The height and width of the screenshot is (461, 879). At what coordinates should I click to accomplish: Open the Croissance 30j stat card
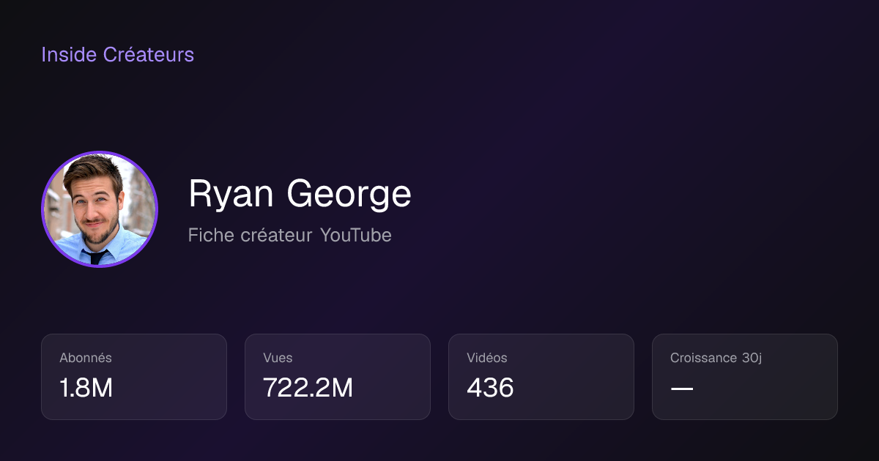pos(745,377)
